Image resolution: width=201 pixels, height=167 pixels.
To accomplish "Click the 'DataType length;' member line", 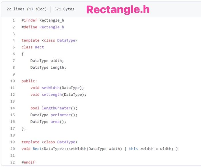I will 48,67.
